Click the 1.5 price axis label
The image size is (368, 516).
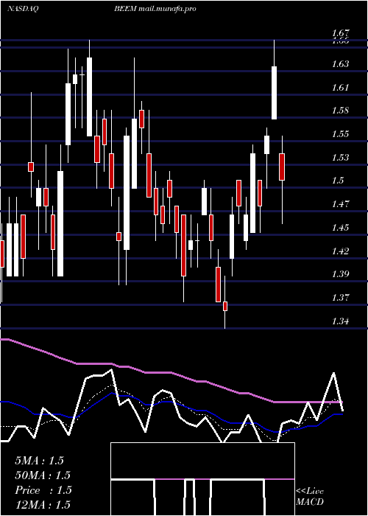coord(337,181)
